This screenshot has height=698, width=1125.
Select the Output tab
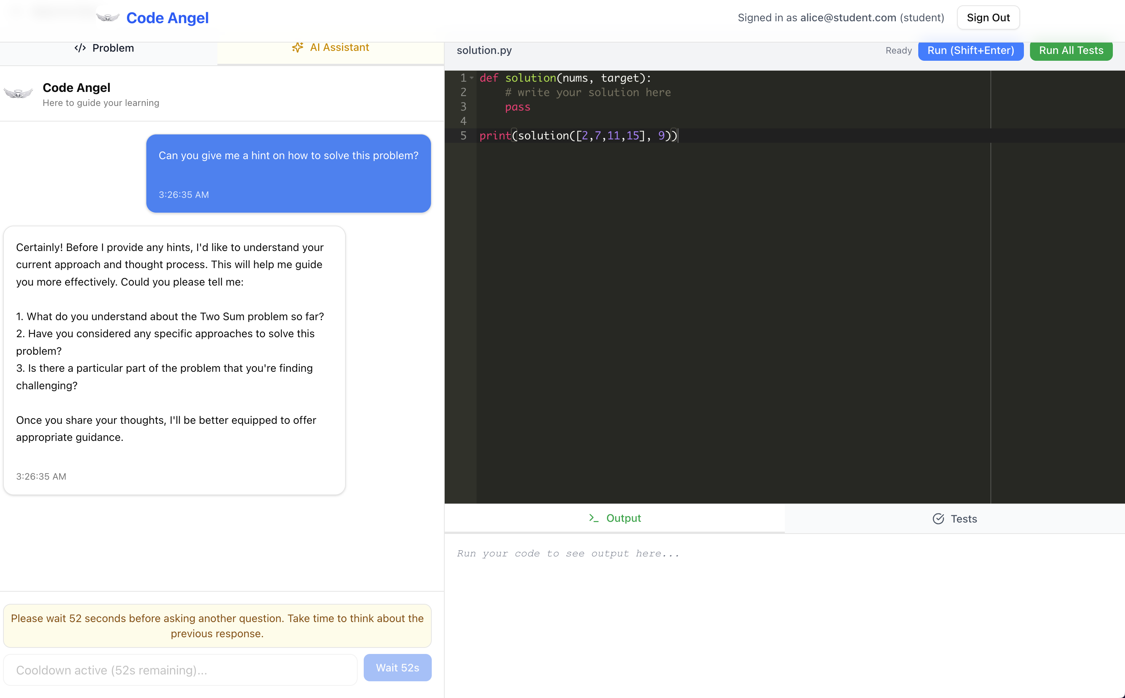[615, 518]
